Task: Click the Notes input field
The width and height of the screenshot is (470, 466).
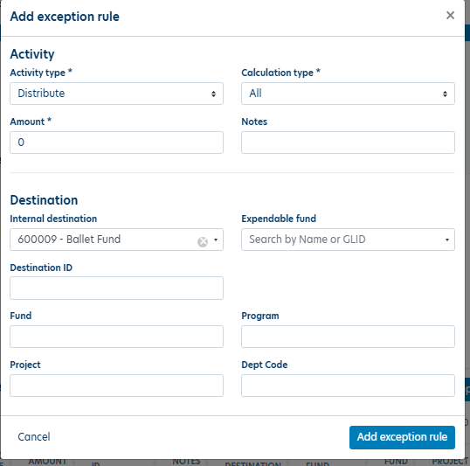Action: click(x=348, y=143)
